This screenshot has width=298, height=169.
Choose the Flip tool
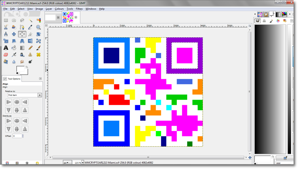pyautogui.click(x=30, y=41)
